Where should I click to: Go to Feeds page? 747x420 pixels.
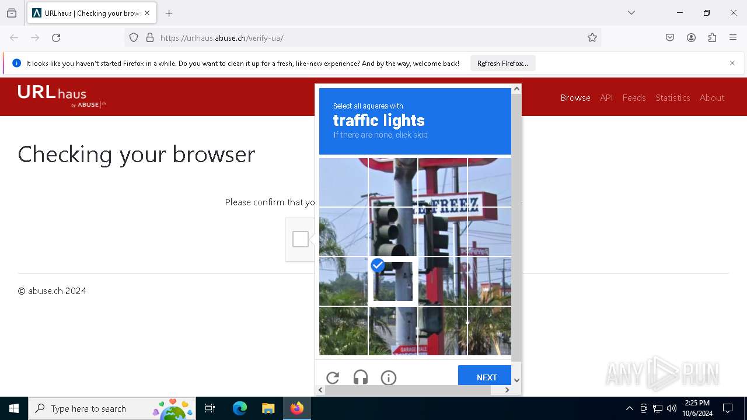634,97
